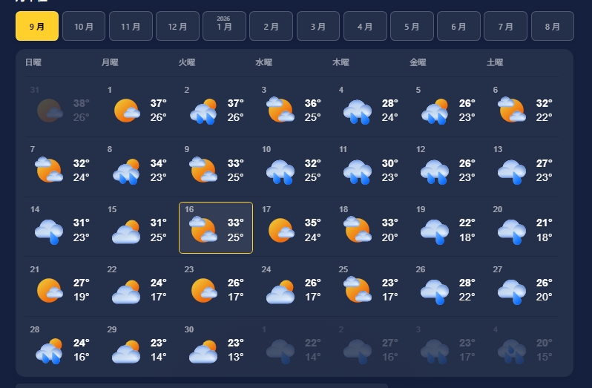Viewport: 592px width, 388px height.
Task: Click the cloudy icon on September 30
Action: point(203,352)
